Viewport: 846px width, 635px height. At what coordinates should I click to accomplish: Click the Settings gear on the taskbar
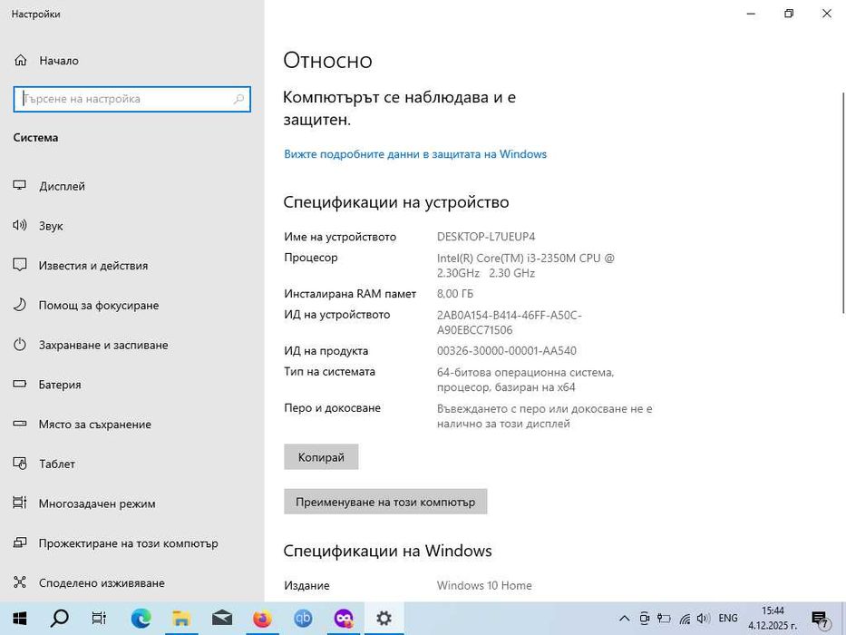(x=384, y=619)
